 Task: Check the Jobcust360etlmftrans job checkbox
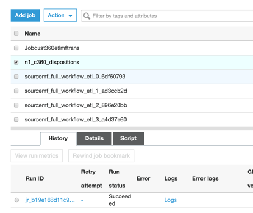point(16,48)
